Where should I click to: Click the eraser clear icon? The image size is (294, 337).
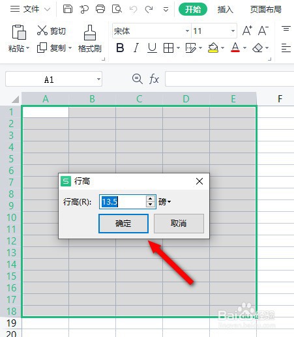click(x=257, y=48)
